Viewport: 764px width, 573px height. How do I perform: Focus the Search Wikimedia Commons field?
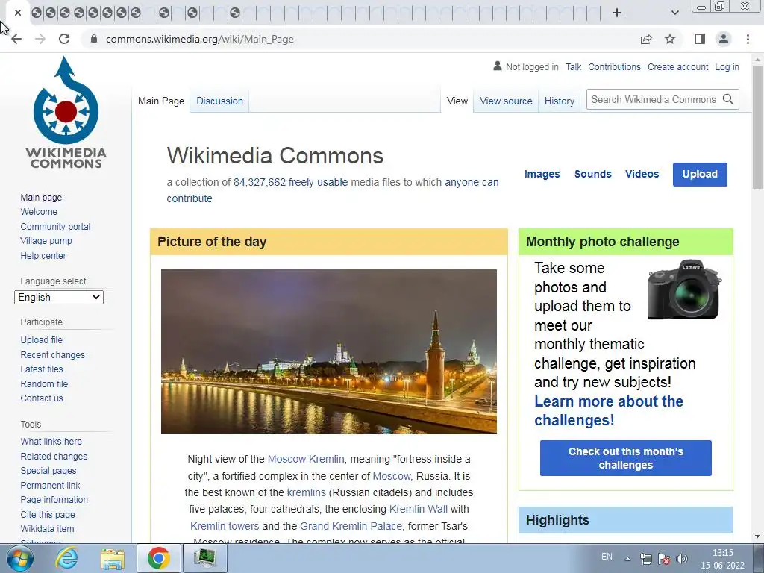[654, 99]
